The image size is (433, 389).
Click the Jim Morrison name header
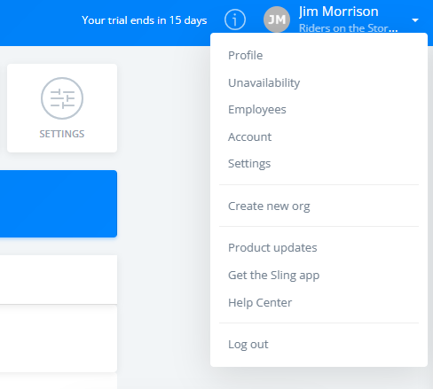tap(339, 12)
